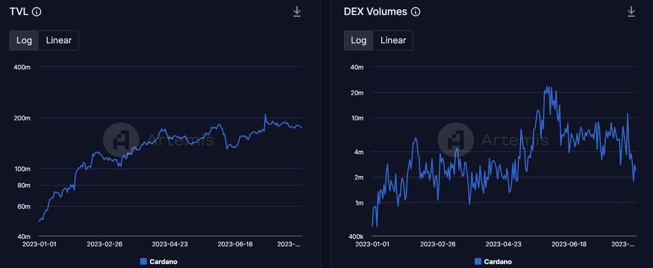Click 2023-04-23 date on TVL axis
The height and width of the screenshot is (268, 653).
170,244
